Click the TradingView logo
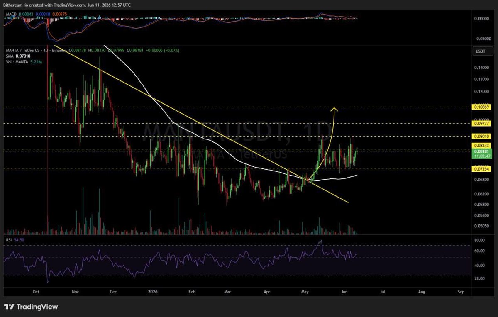Screen dimensions: 498x317 point(31,307)
